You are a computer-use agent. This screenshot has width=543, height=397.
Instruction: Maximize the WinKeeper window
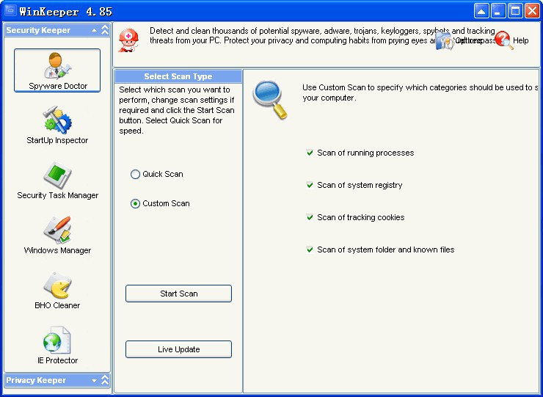tap(515, 11)
